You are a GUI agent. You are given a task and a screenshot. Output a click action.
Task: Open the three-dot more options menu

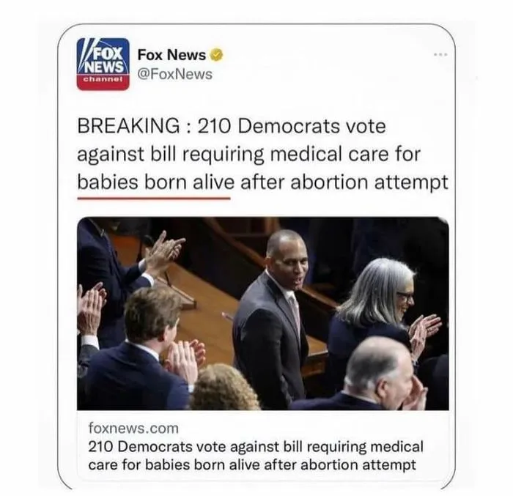click(x=440, y=54)
